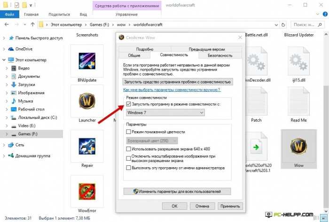Select the Patch text file icon
Screen dimensions: 329x222
click(x=257, y=101)
